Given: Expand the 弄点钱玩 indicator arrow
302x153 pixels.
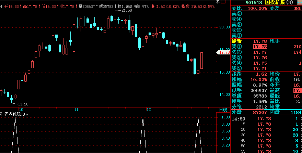Looking at the screenshot, I should coord(27,114).
